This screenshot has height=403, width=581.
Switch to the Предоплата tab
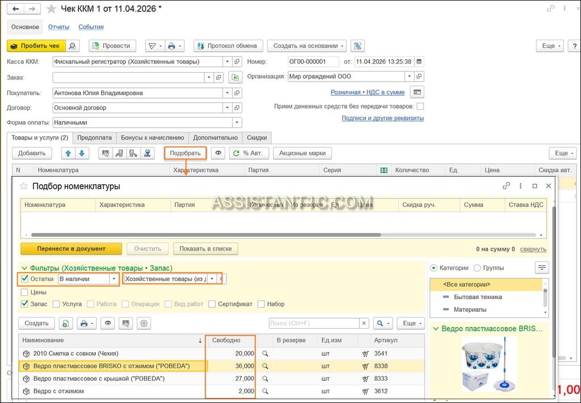pos(95,138)
